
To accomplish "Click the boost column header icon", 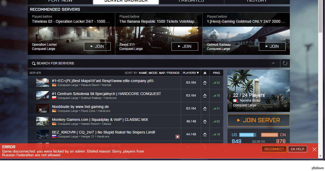I will click(205, 73).
